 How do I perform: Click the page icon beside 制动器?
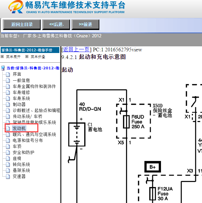pyautogui.click(x=8, y=104)
